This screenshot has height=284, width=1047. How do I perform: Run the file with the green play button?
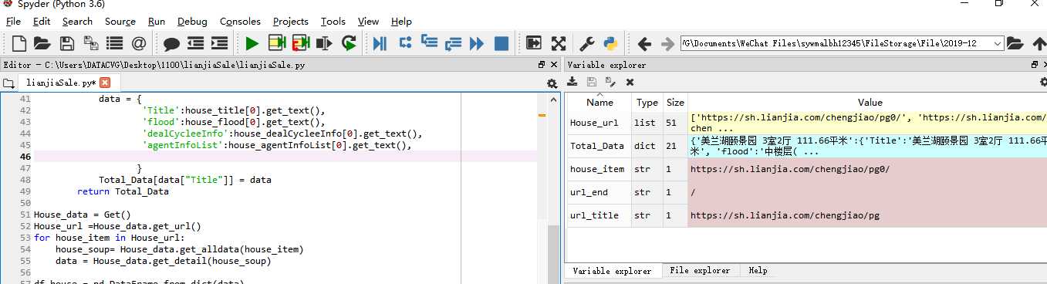(x=252, y=43)
